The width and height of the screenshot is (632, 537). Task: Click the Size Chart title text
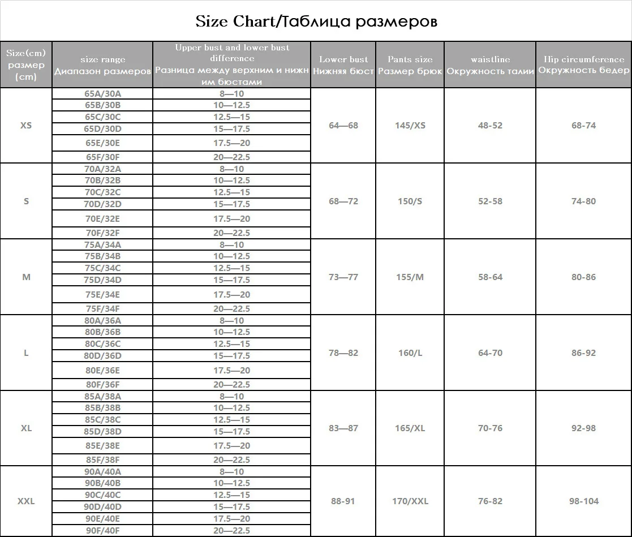pos(316,22)
